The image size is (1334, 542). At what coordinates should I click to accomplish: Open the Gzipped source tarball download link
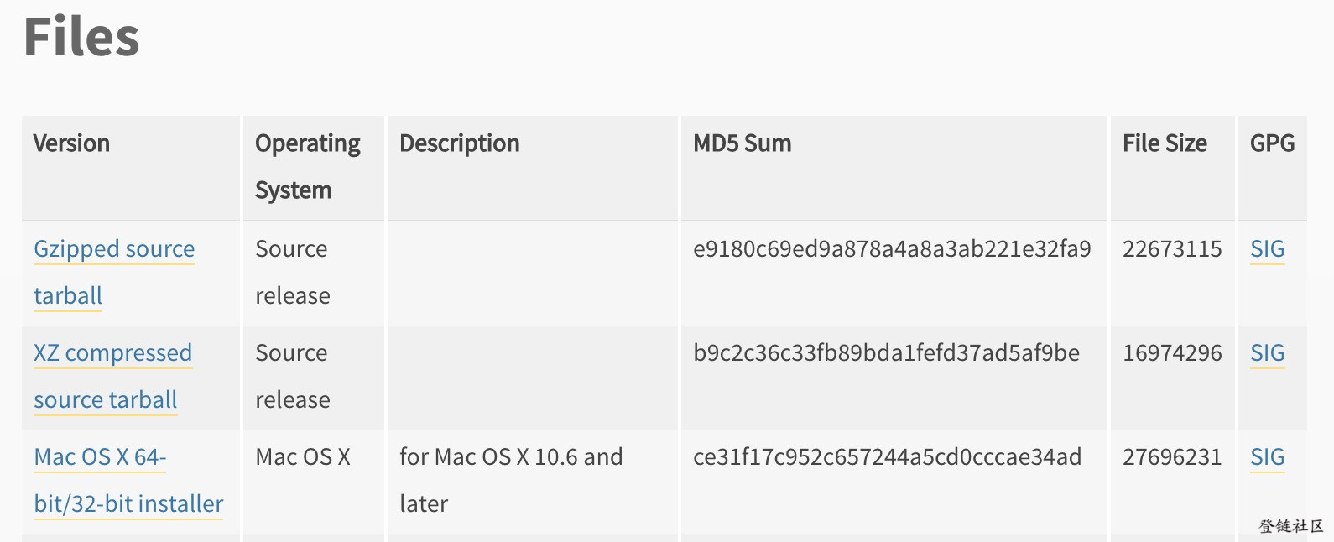coord(114,272)
